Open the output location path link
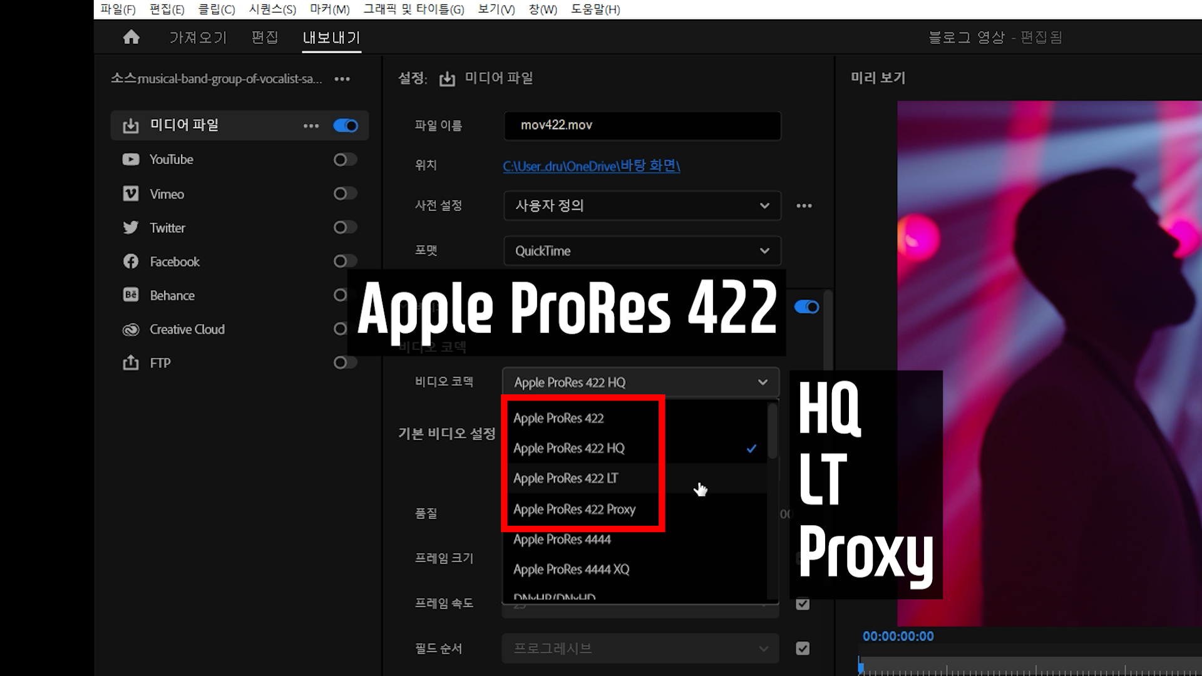 point(591,166)
